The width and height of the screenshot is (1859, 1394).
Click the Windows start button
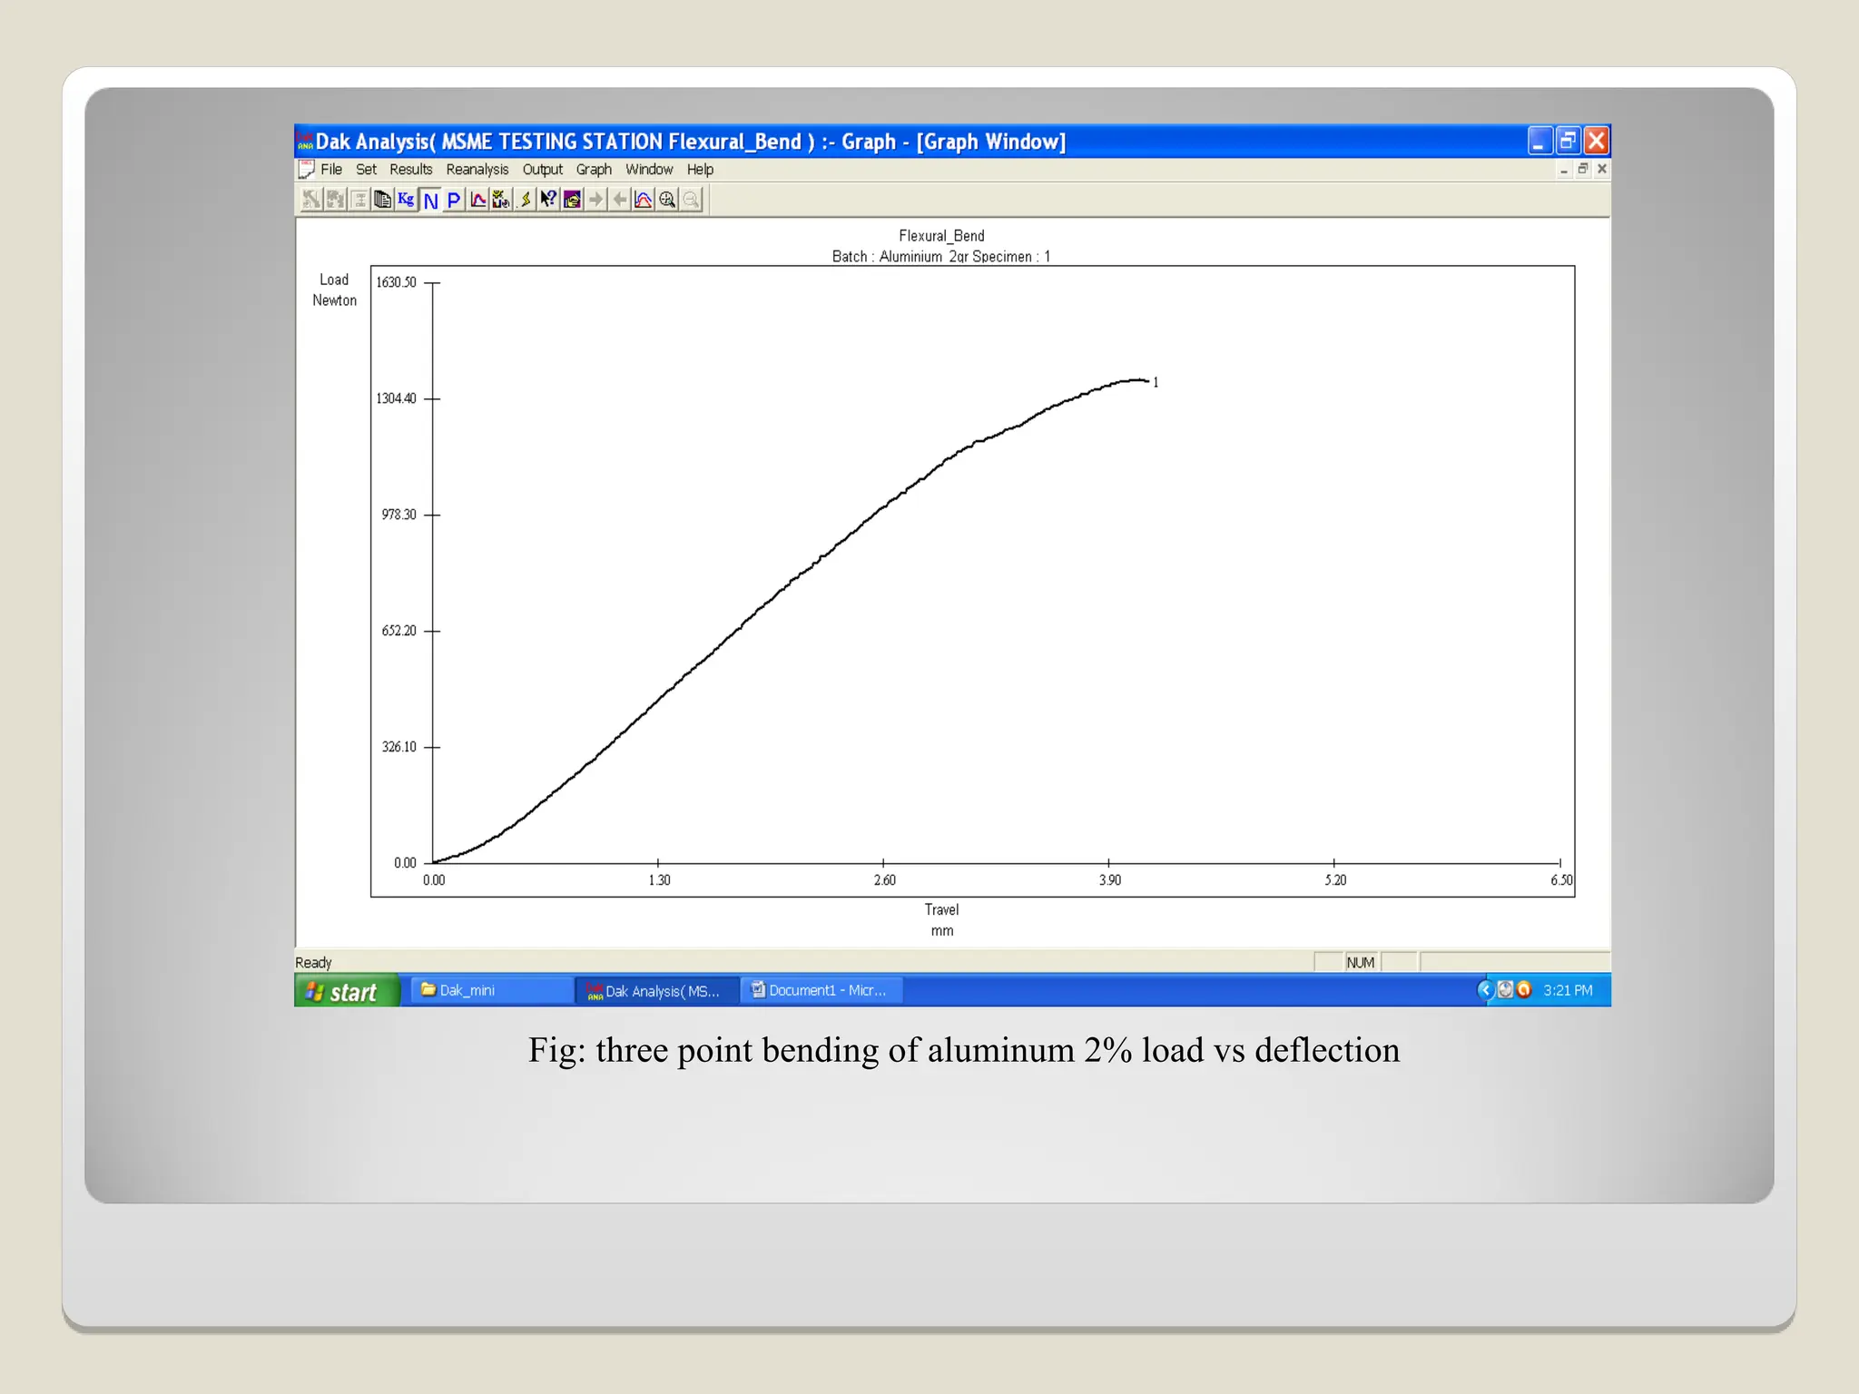tap(347, 991)
